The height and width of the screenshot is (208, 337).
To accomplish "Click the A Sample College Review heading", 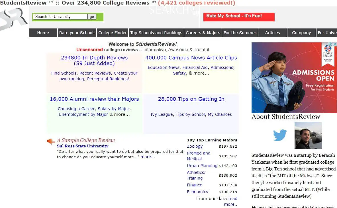I will coord(86,140).
